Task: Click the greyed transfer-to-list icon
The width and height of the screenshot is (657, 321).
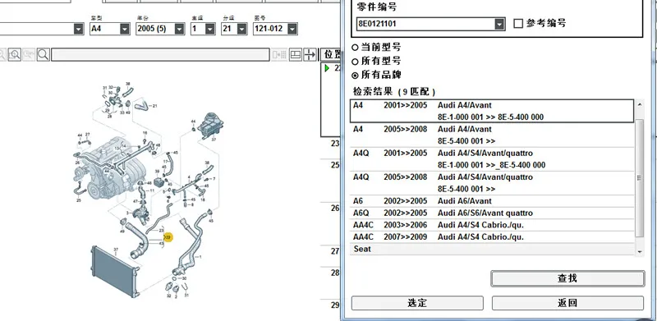Action: coord(279,54)
